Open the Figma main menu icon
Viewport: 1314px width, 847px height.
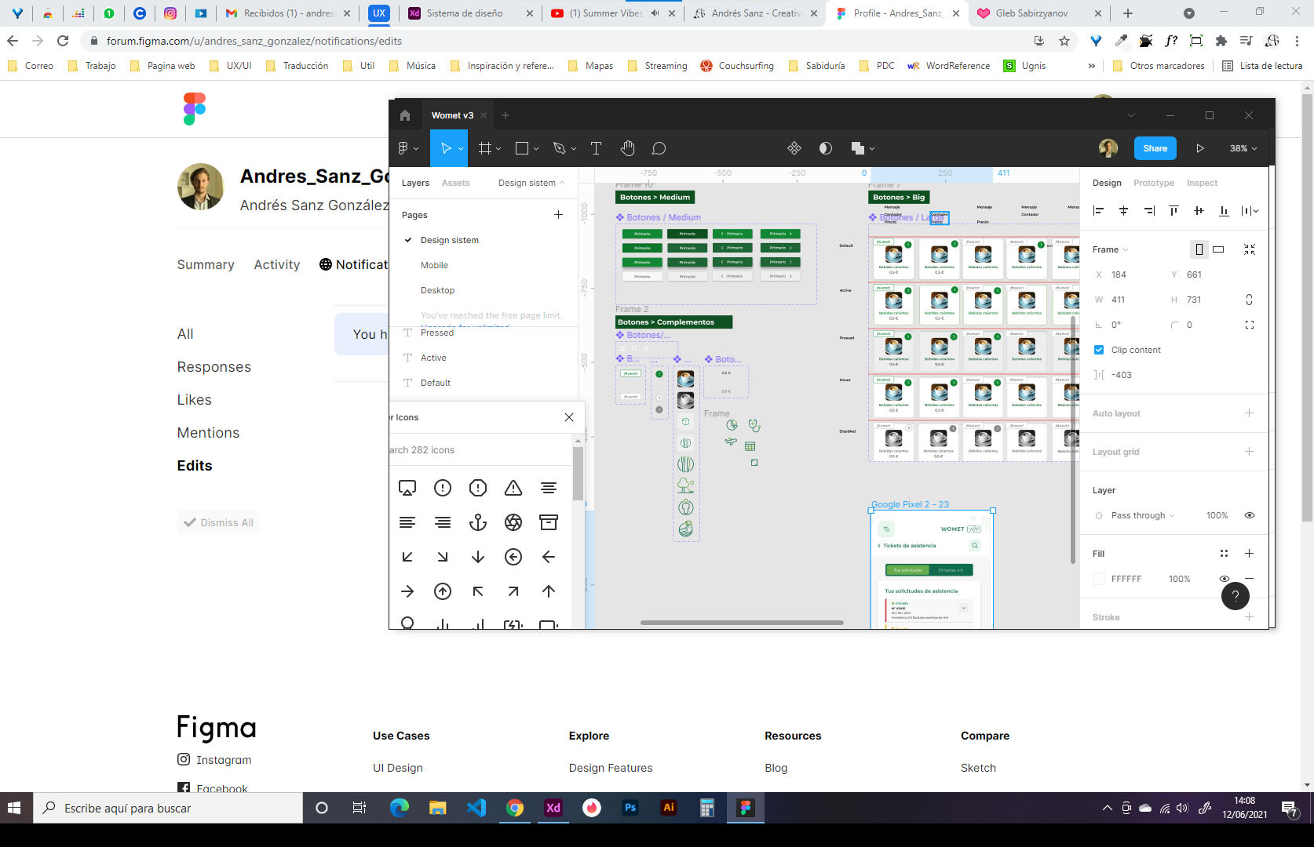(x=403, y=148)
